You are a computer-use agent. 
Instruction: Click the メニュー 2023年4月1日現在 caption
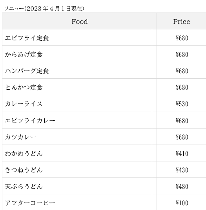pyautogui.click(x=44, y=9)
